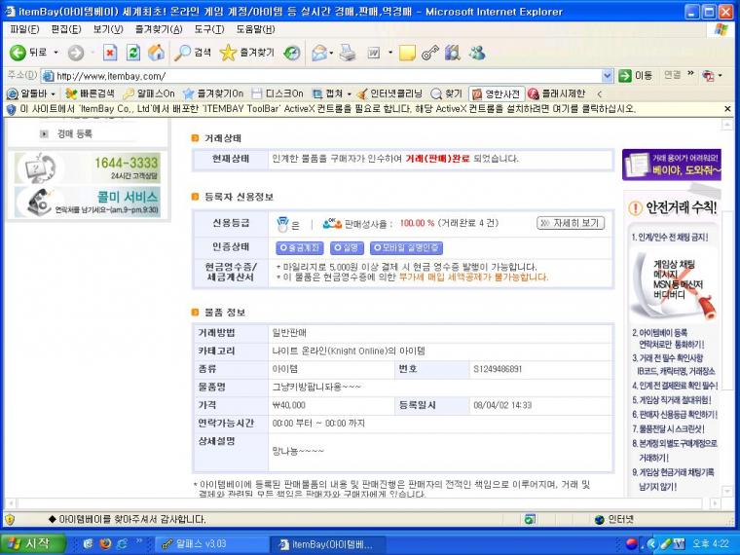Image resolution: width=740 pixels, height=555 pixels.
Task: Click the Mail envelope toolbar icon
Action: click(318, 53)
